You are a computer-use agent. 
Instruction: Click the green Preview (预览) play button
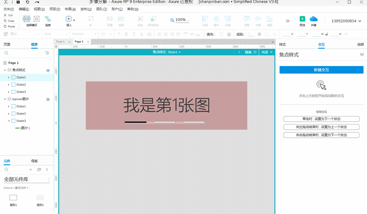click(x=302, y=19)
